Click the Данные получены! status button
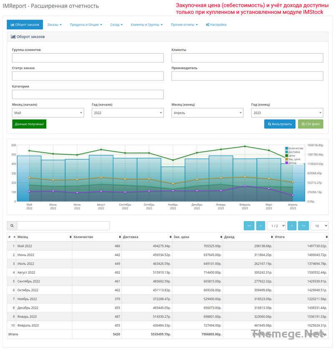 (x=29, y=124)
